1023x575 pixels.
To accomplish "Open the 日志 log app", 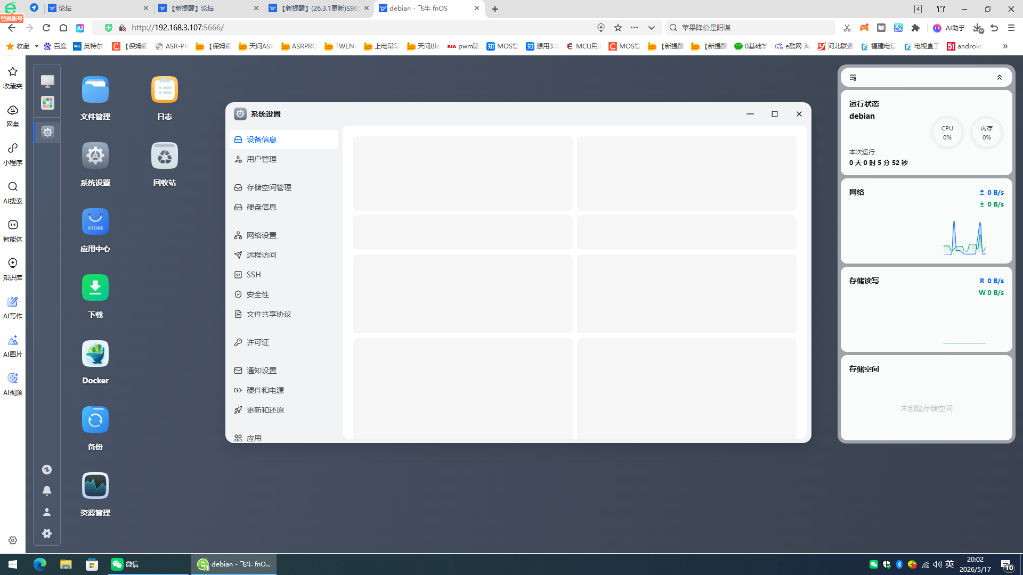I will (165, 89).
